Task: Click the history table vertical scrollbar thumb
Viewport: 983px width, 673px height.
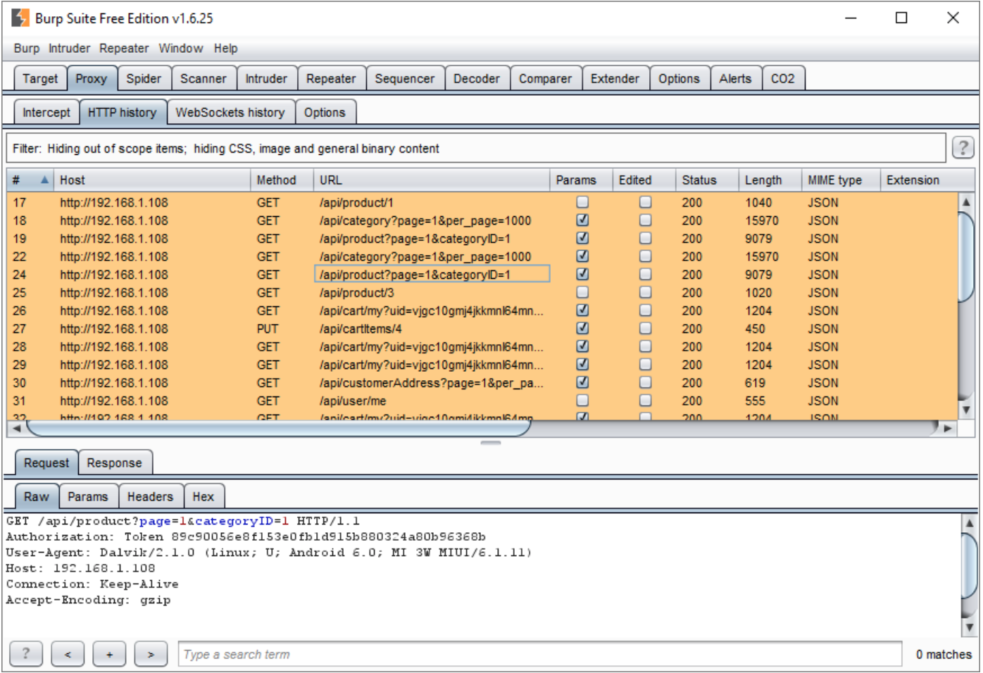Action: (x=966, y=256)
